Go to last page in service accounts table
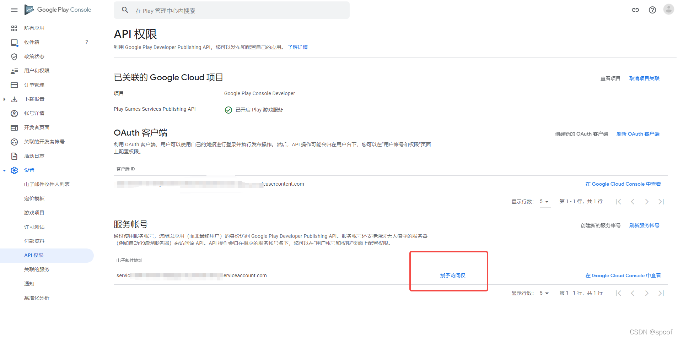Viewport: 678px width, 339px height. [x=661, y=293]
